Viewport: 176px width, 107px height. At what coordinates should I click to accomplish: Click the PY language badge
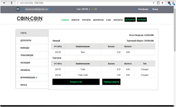tap(18, 9)
